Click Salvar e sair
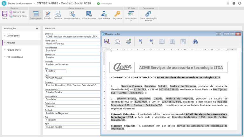244x137 pixels. point(19,12)
